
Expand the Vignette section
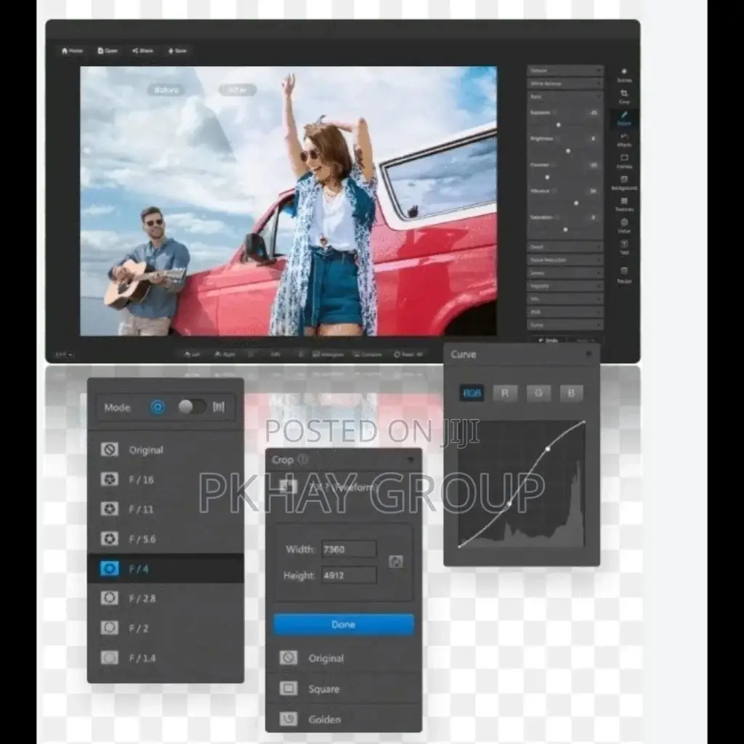coord(565,286)
